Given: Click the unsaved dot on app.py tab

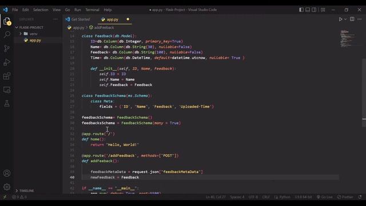Looking at the screenshot, I should [128, 19].
